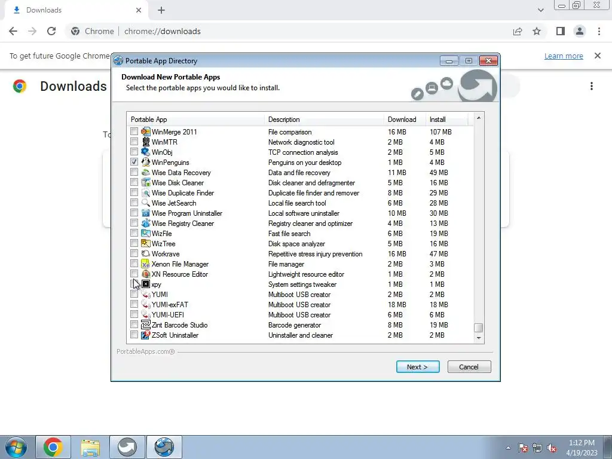Open the Learn more link

[564, 56]
